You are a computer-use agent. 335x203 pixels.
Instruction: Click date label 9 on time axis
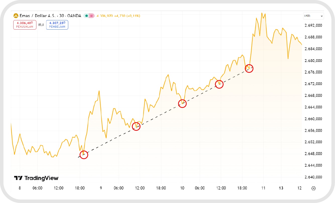click(x=101, y=188)
